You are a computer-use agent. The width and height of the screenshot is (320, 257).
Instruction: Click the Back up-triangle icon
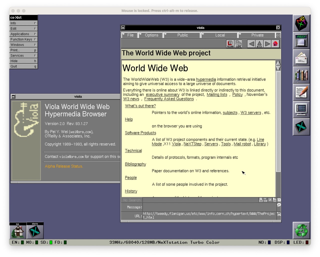(x=259, y=44)
